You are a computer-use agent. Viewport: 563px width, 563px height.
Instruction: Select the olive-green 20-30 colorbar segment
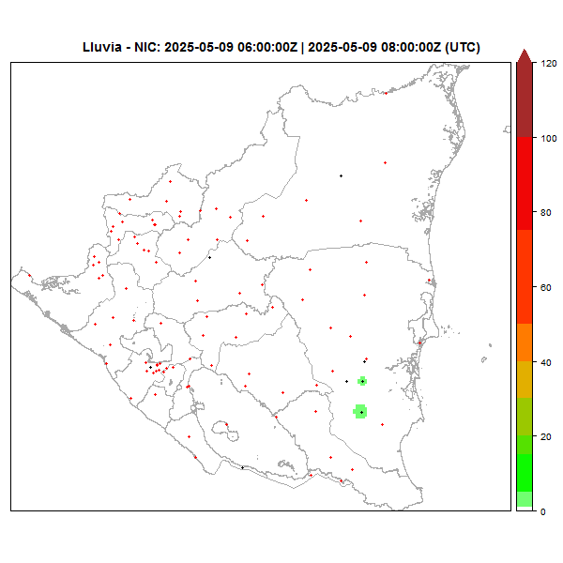click(525, 417)
